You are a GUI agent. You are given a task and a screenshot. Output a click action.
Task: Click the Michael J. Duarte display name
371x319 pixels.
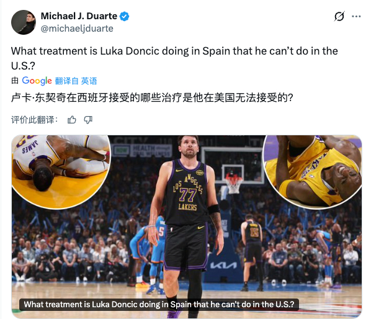pos(79,16)
